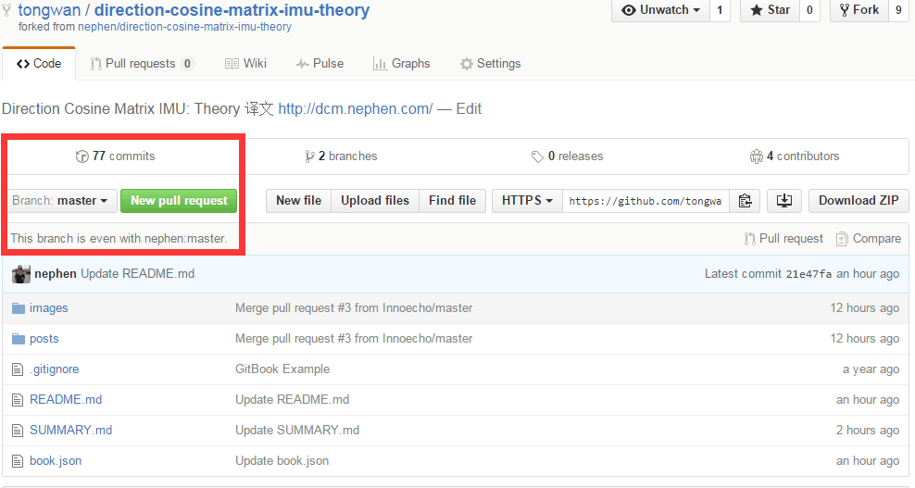Open the Pulse tab
This screenshot has height=488, width=915.
coord(320,64)
